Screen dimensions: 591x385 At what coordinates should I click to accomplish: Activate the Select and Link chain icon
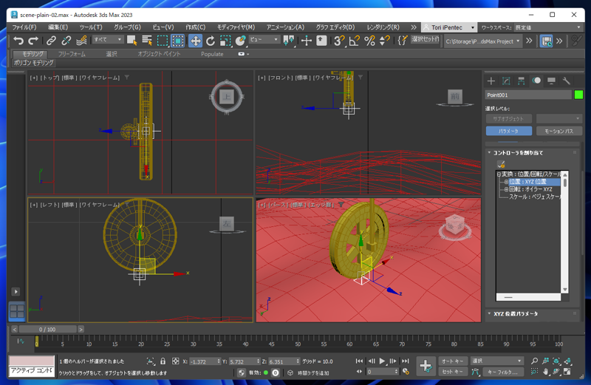tap(51, 41)
